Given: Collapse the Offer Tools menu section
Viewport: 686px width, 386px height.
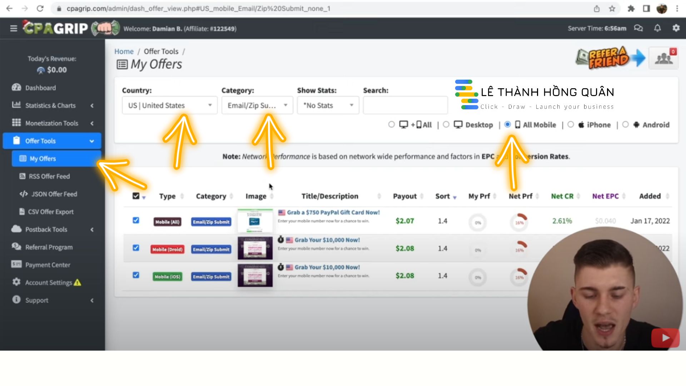Looking at the screenshot, I should 52,140.
